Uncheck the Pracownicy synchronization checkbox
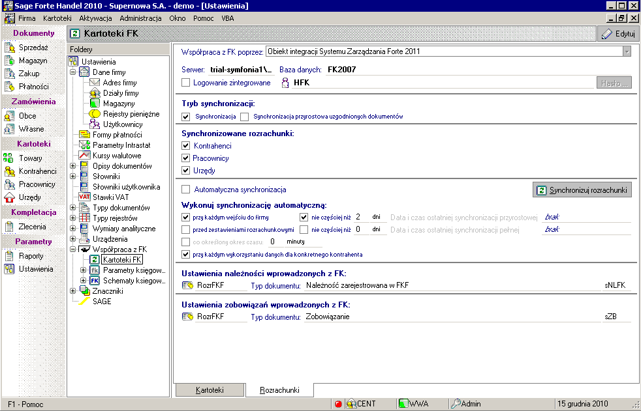Image resolution: width=641 pixels, height=411 pixels. 186,158
